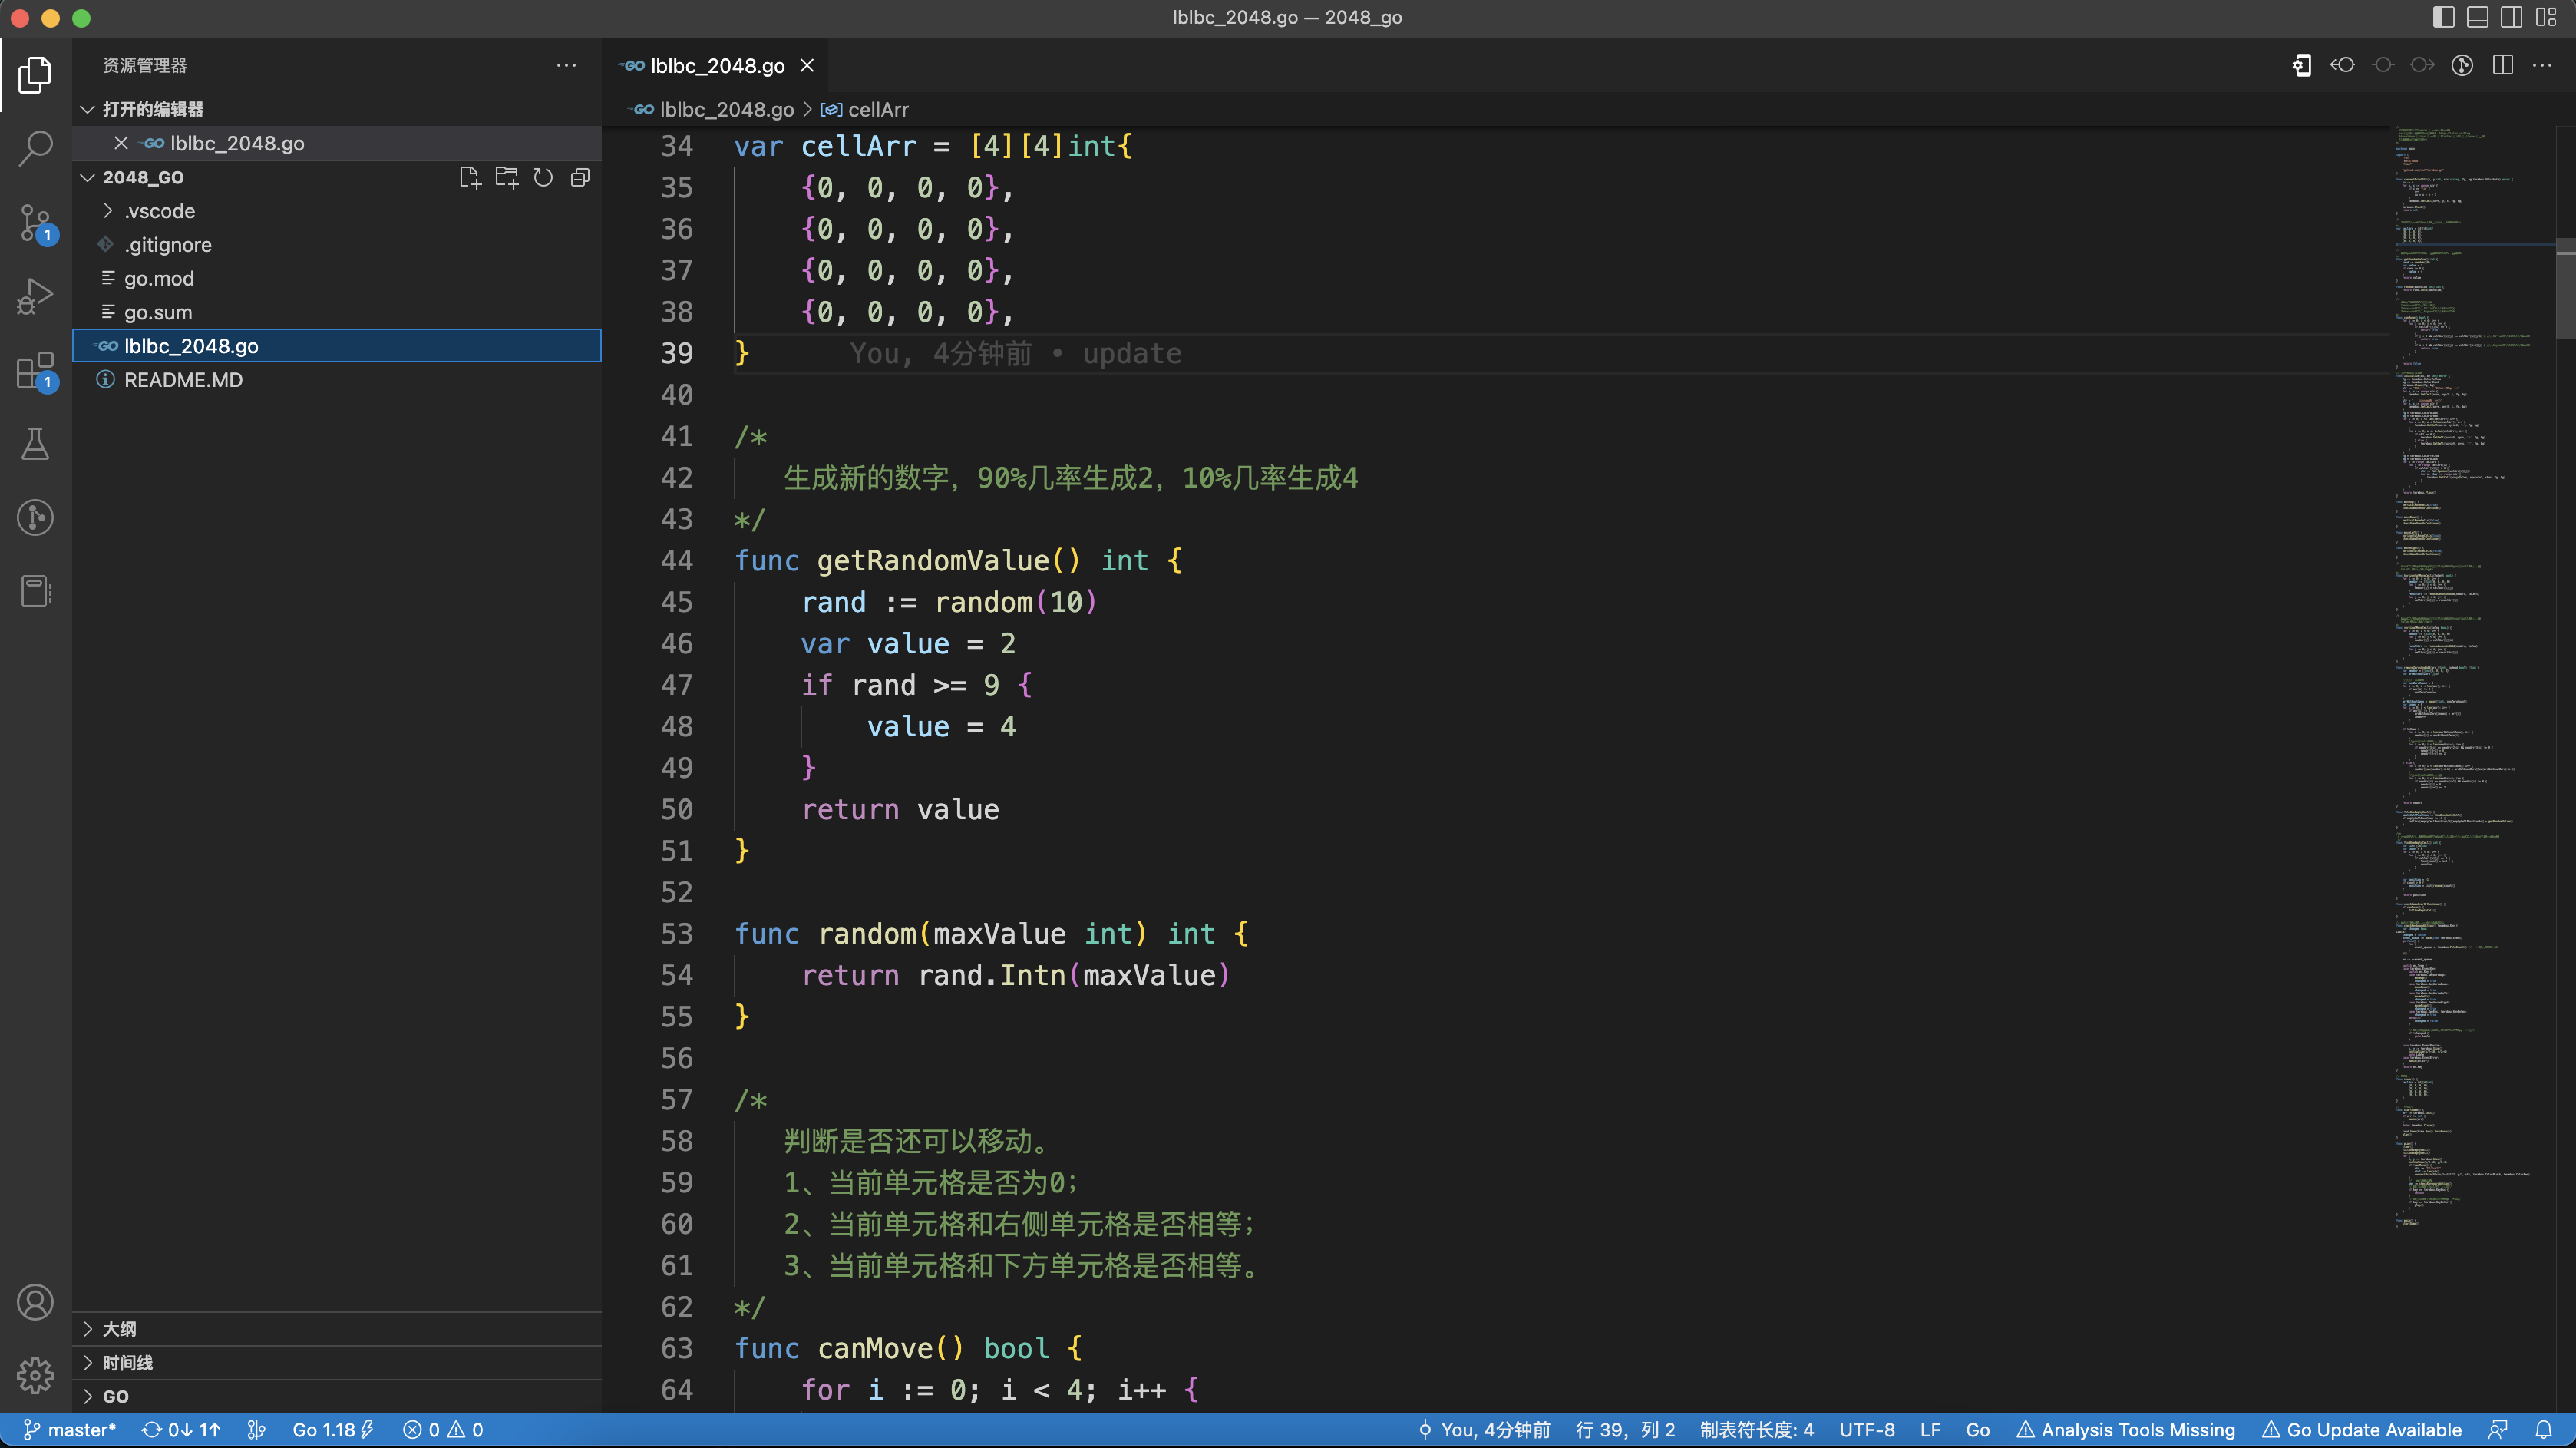
Task: Refresh the explorer file tree
Action: coord(543,178)
